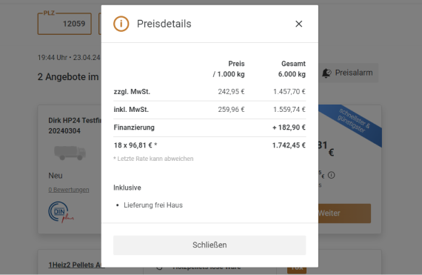Click the inkl. MwSt. row label

pyautogui.click(x=131, y=110)
